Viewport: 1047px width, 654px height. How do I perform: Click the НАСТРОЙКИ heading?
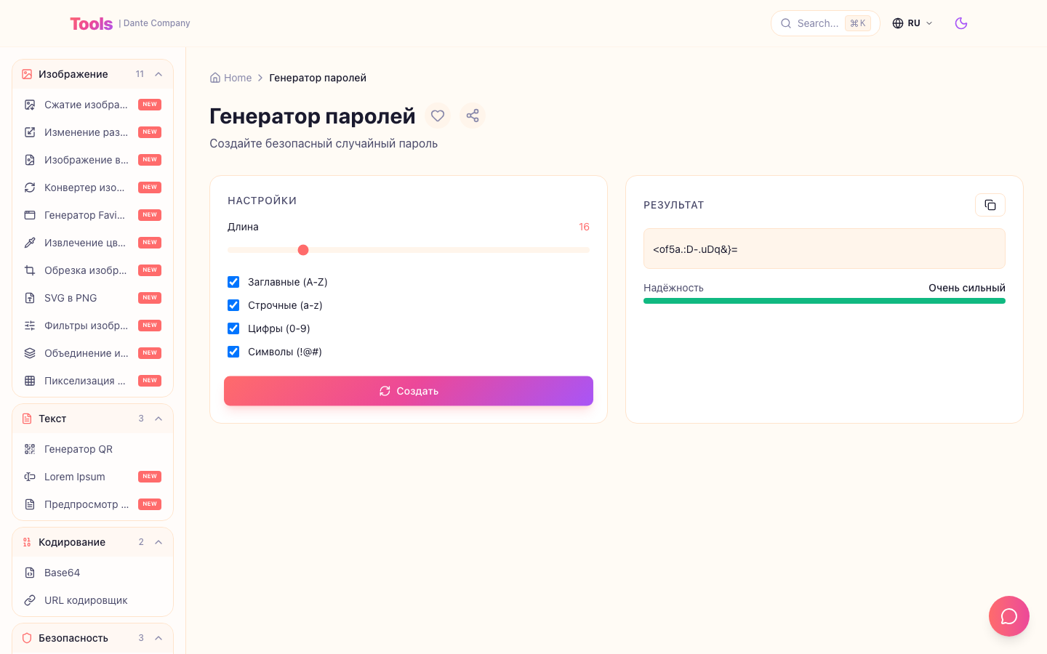click(x=262, y=201)
